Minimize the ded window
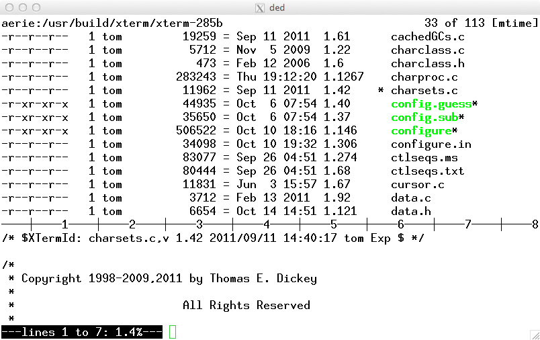540x340 pixels. coord(22,7)
